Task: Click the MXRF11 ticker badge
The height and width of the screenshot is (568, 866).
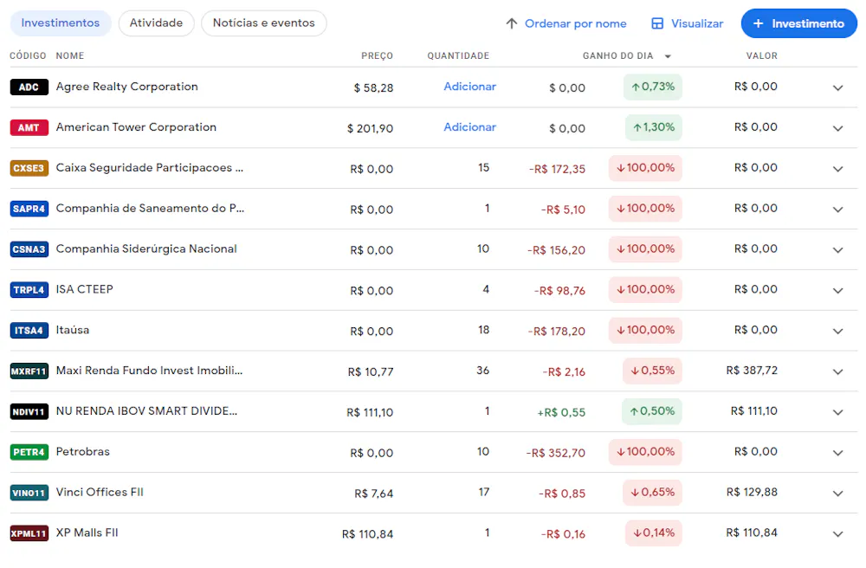Action: 29,371
